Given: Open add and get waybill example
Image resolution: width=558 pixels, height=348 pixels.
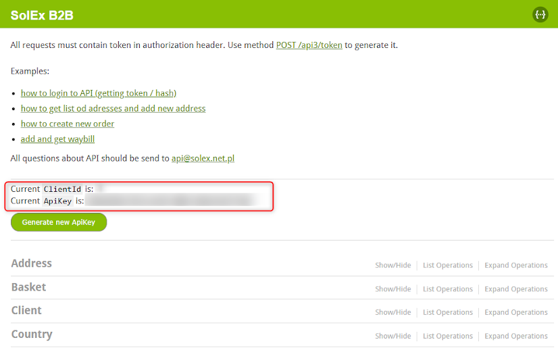Looking at the screenshot, I should point(57,139).
